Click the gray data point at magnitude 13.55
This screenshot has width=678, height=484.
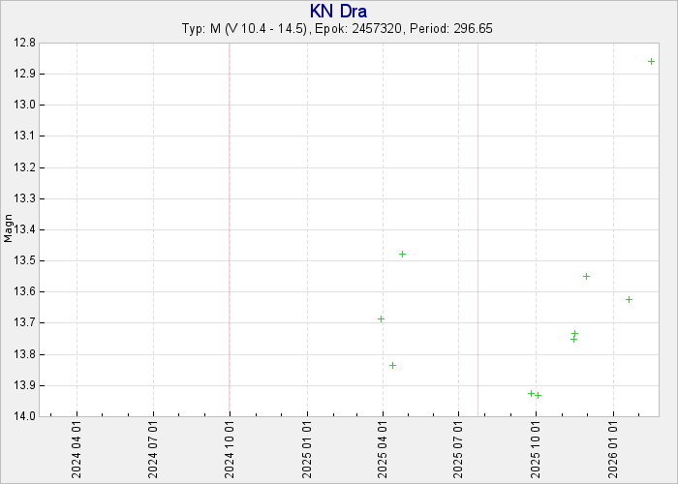coord(586,276)
